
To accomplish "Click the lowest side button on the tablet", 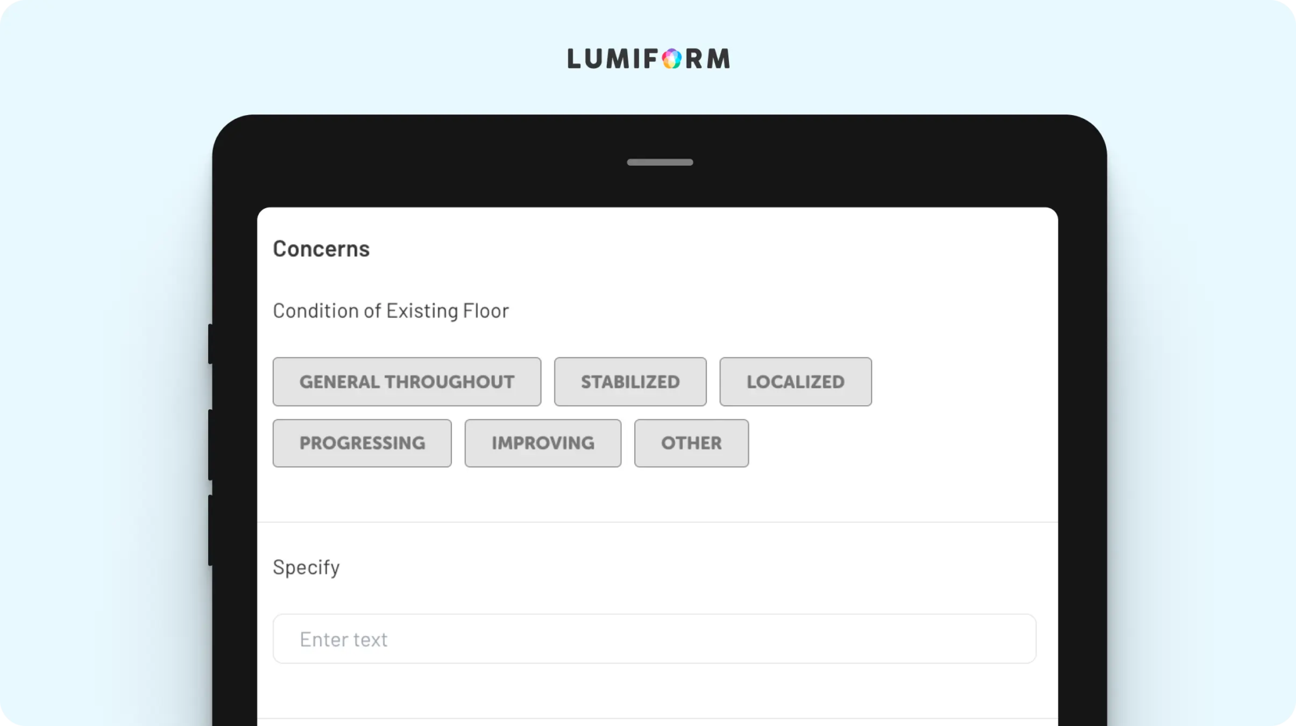I will click(x=210, y=530).
